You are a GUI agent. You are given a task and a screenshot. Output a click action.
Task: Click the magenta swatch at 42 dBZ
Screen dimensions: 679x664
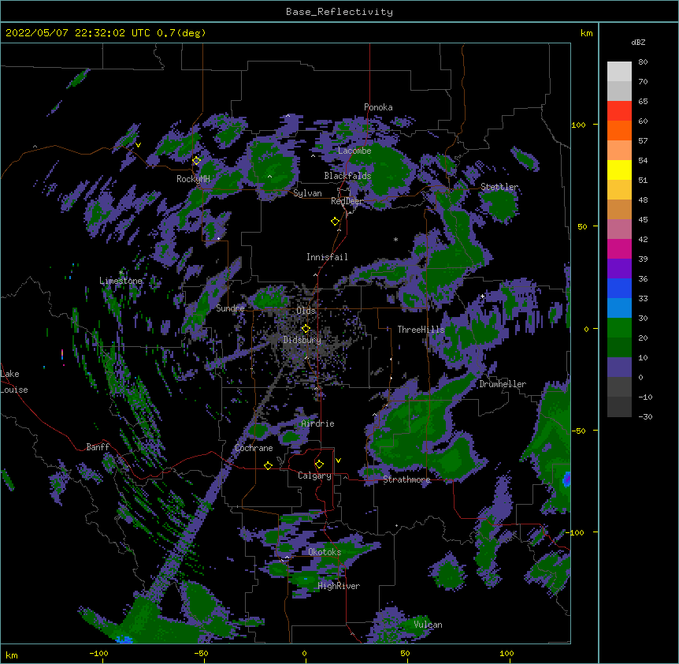click(x=619, y=248)
